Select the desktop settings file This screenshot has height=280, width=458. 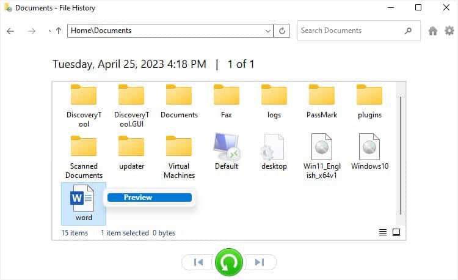[274, 152]
